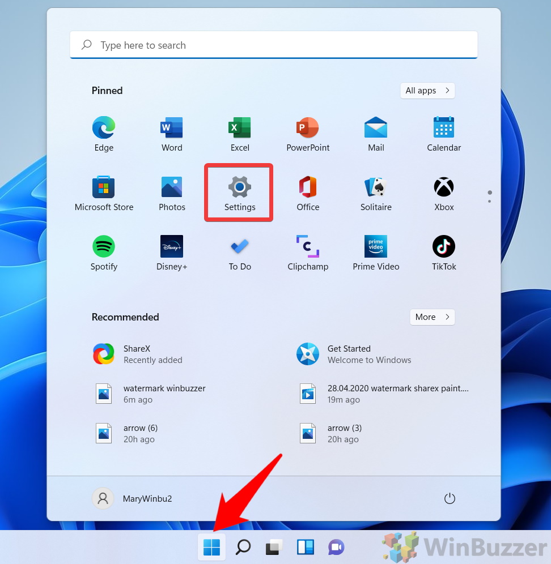Open Solitaire game
This screenshot has height=564, width=551.
(376, 193)
